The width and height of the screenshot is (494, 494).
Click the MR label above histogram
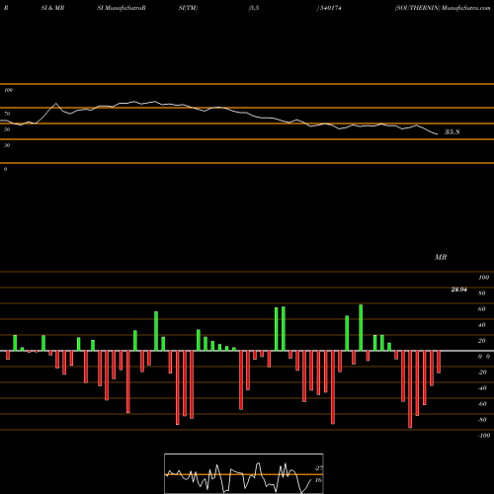pyautogui.click(x=441, y=257)
